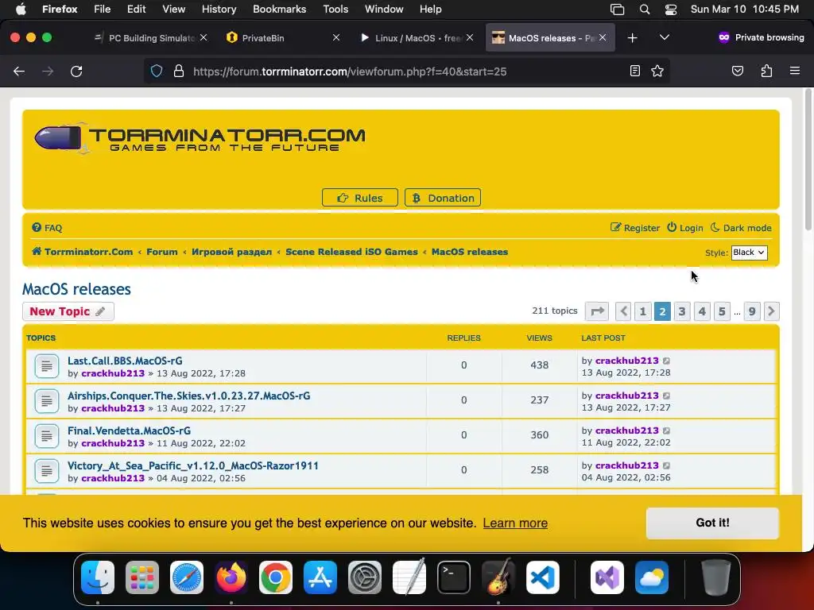814x610 pixels.
Task: Open Learn more cookie link
Action: (x=515, y=523)
